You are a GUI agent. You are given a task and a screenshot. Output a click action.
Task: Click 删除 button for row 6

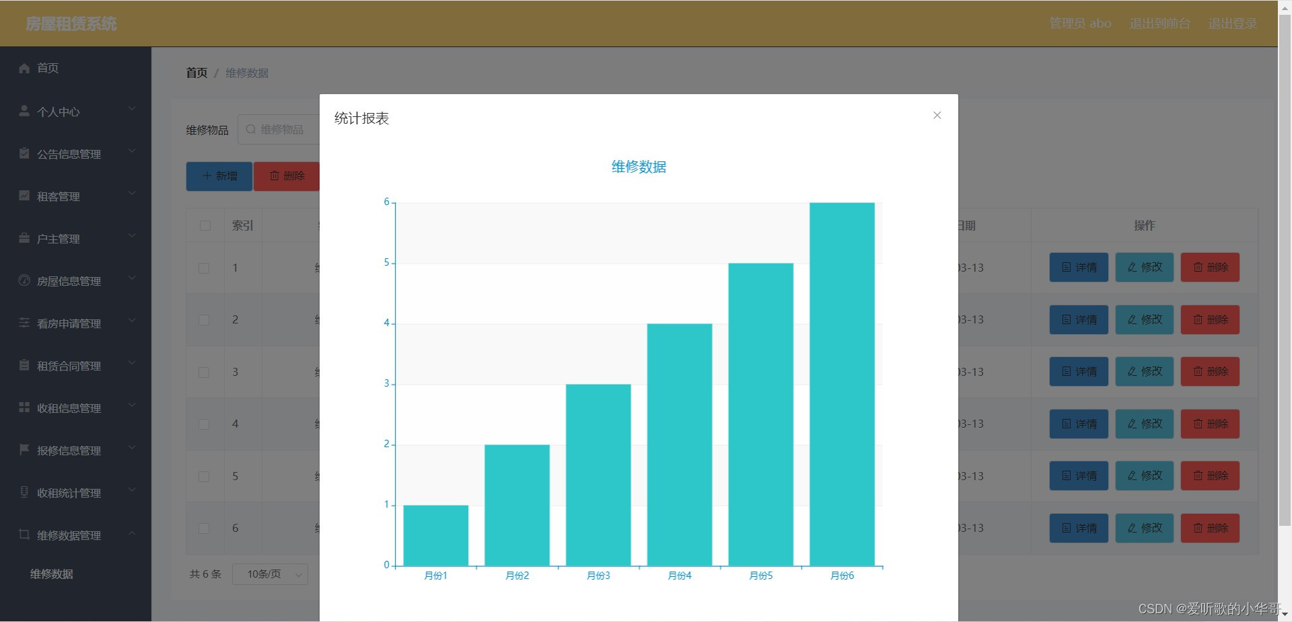(1210, 528)
